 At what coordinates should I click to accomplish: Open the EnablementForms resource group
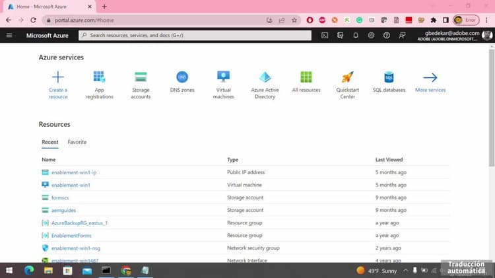[71, 236]
